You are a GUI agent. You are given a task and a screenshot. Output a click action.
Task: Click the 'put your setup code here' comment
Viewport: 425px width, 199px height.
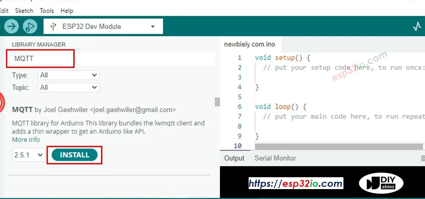[344, 67]
